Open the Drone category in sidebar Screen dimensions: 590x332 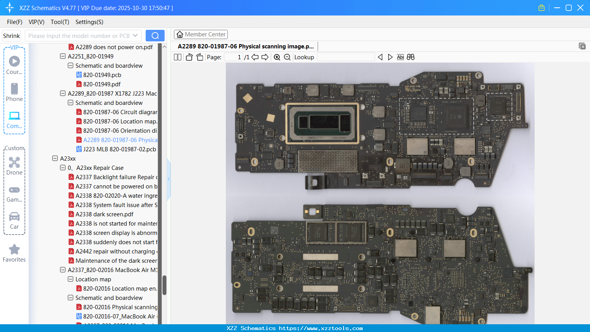[x=14, y=166]
